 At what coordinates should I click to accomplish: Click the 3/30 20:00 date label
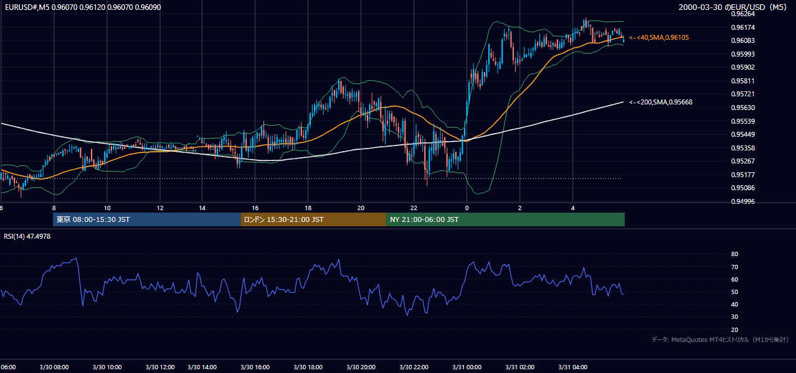click(x=361, y=367)
